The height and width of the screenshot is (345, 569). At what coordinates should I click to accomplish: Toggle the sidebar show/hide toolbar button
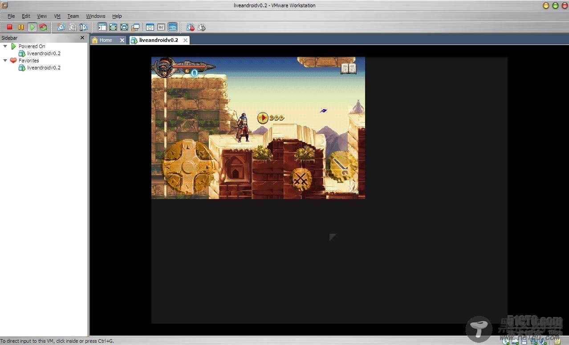click(102, 27)
